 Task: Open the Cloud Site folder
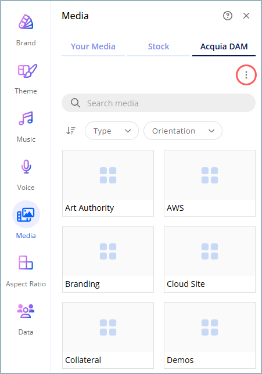click(210, 259)
